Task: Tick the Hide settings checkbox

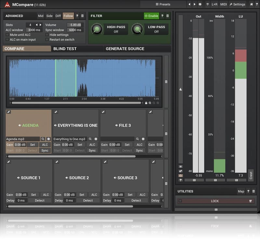Action: (47, 35)
